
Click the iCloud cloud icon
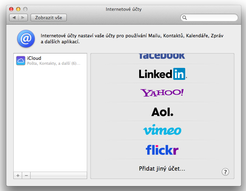(x=21, y=61)
